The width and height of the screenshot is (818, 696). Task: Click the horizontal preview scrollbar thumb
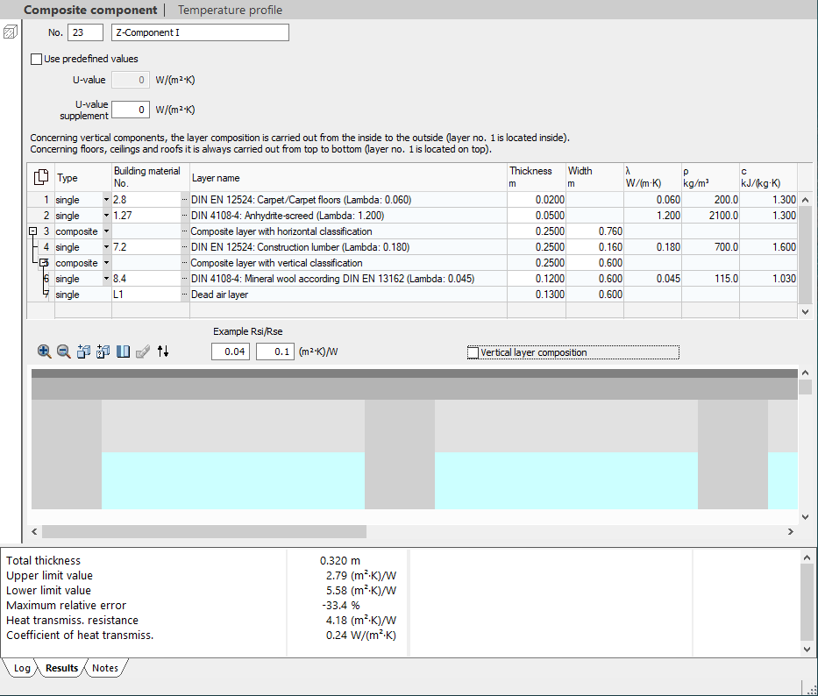204,532
